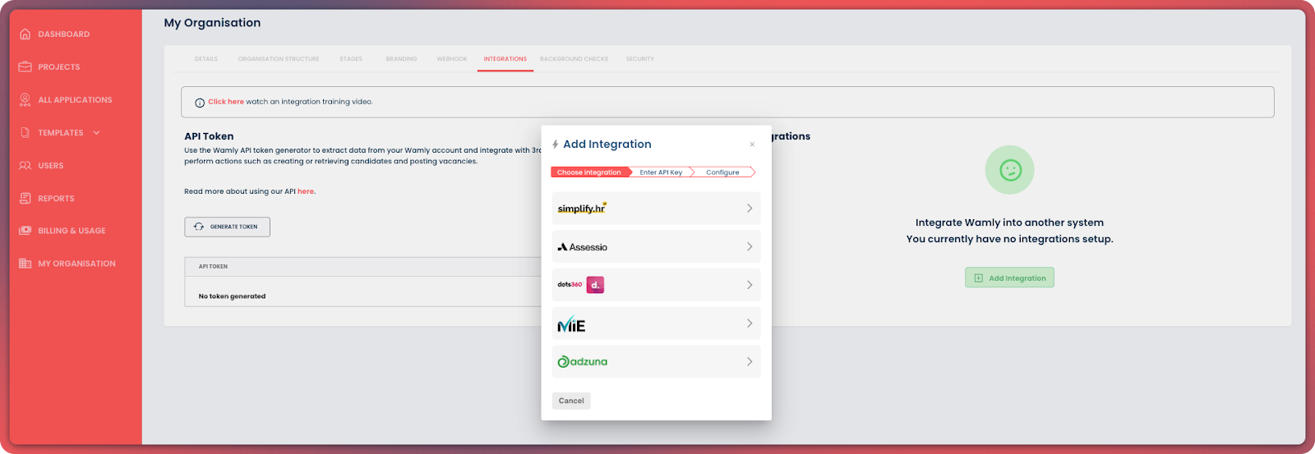Screen dimensions: 1315x454
Task: Click the Users icon in sidebar
Action: pyautogui.click(x=25, y=166)
